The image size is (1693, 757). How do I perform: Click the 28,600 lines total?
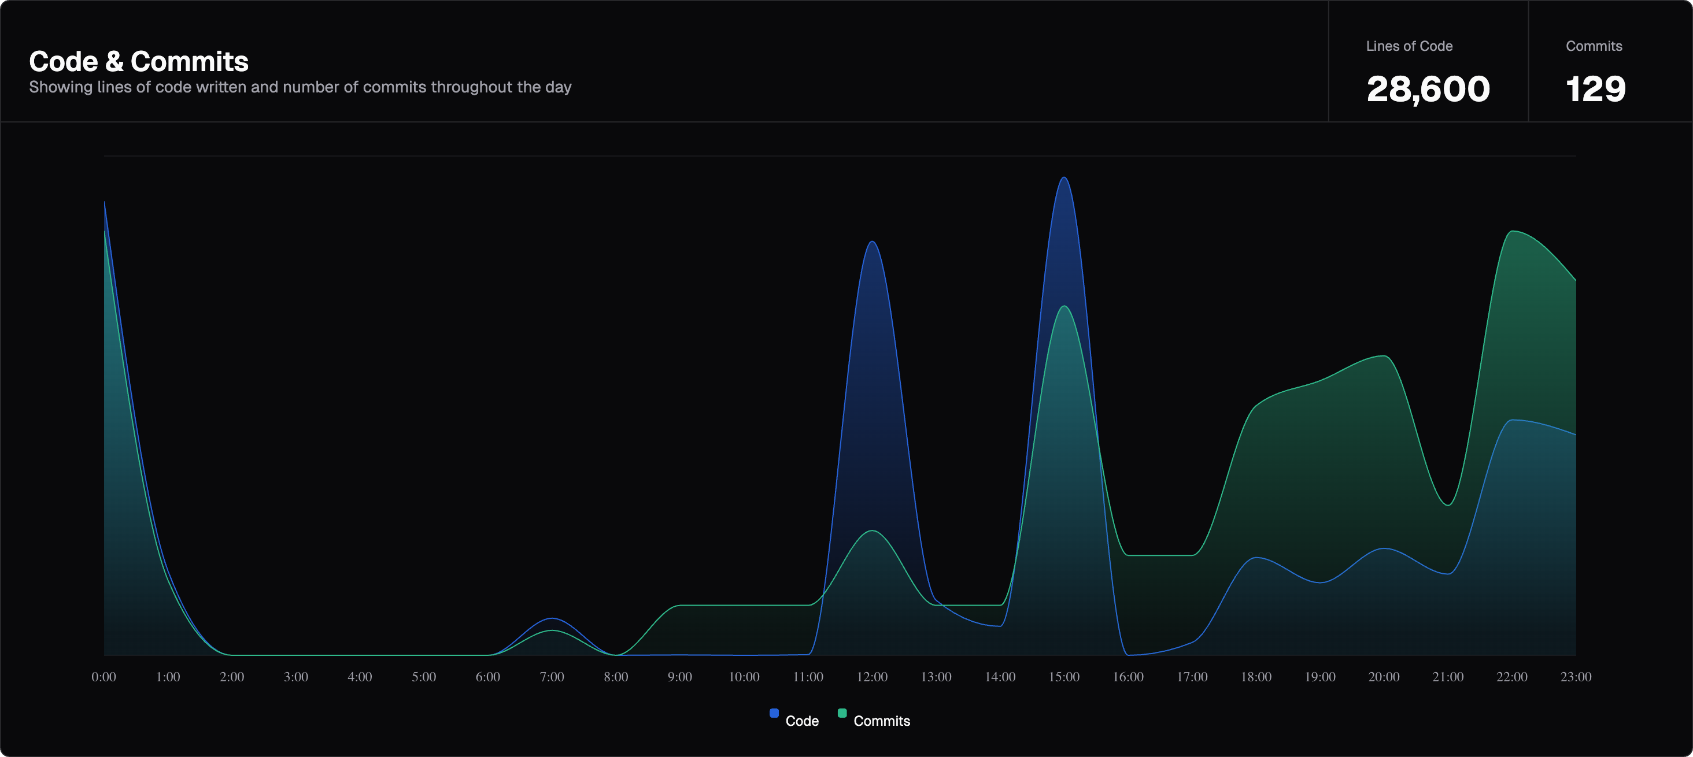pyautogui.click(x=1428, y=90)
